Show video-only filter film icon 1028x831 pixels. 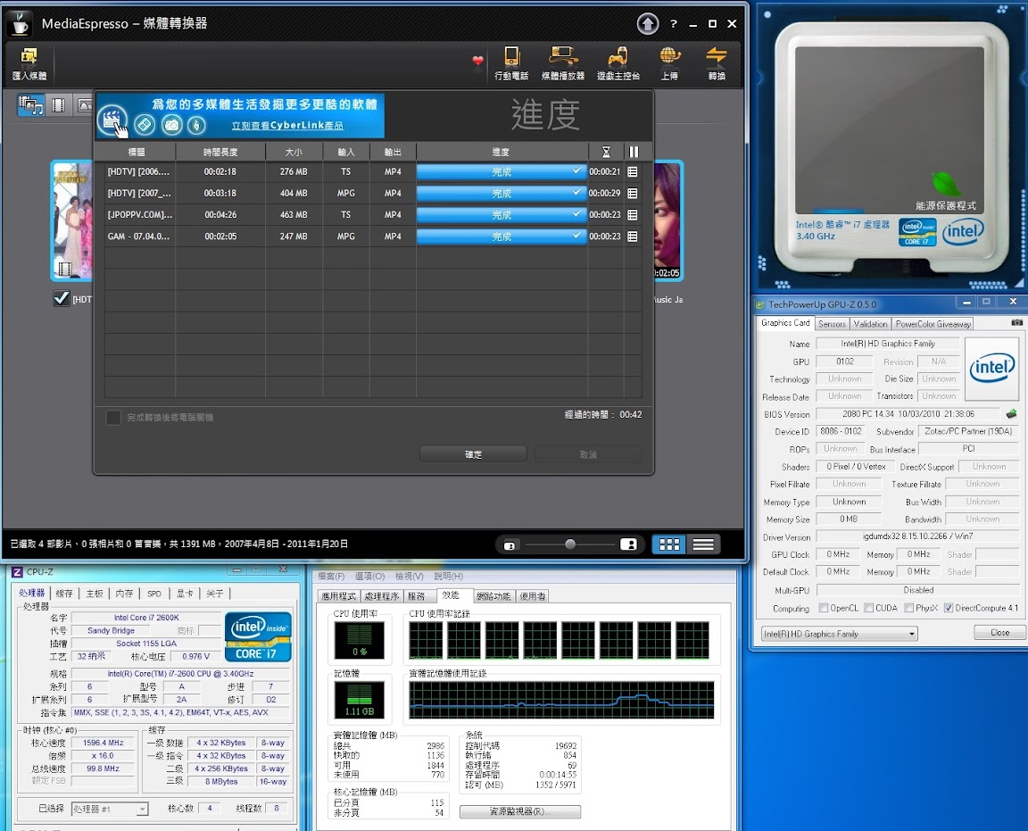58,105
